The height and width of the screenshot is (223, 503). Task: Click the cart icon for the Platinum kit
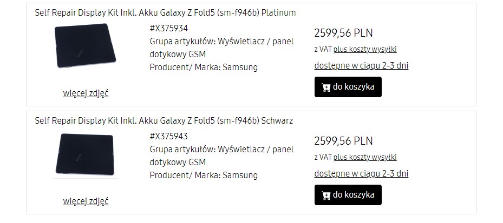pos(326,87)
